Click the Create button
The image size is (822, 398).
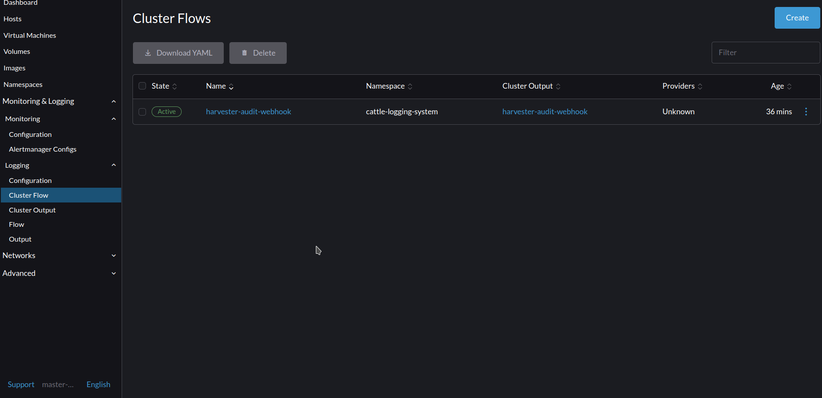coord(796,18)
